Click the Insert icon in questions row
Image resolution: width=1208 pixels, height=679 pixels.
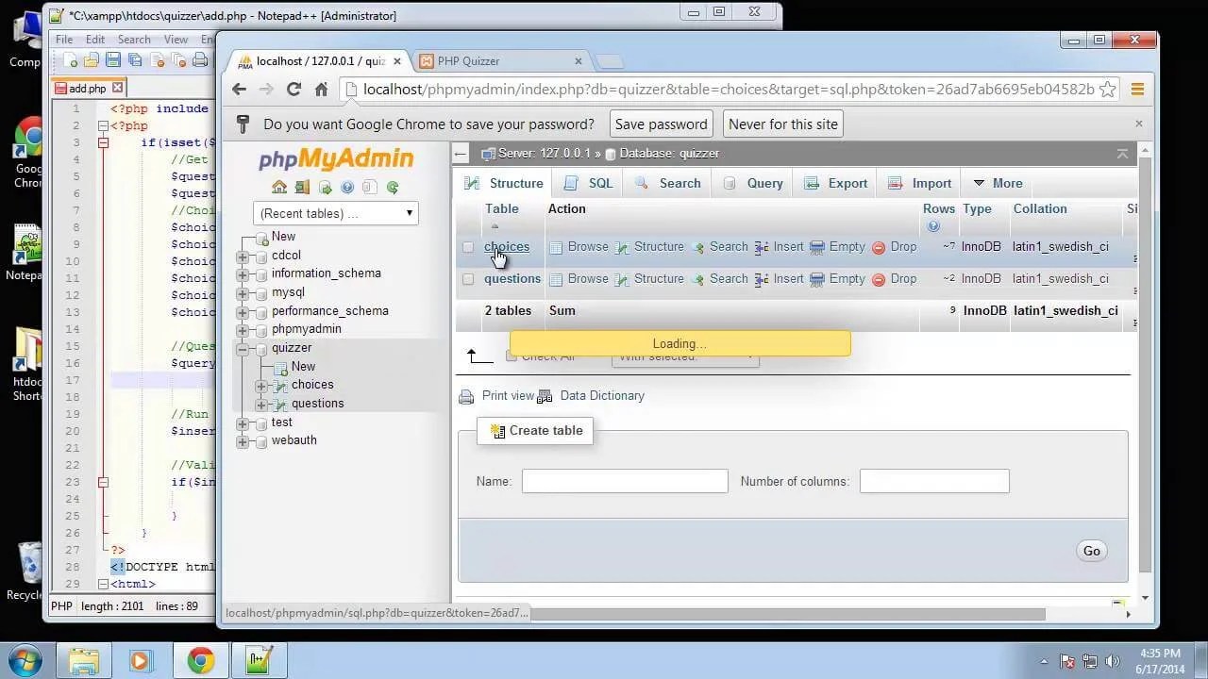pyautogui.click(x=762, y=279)
